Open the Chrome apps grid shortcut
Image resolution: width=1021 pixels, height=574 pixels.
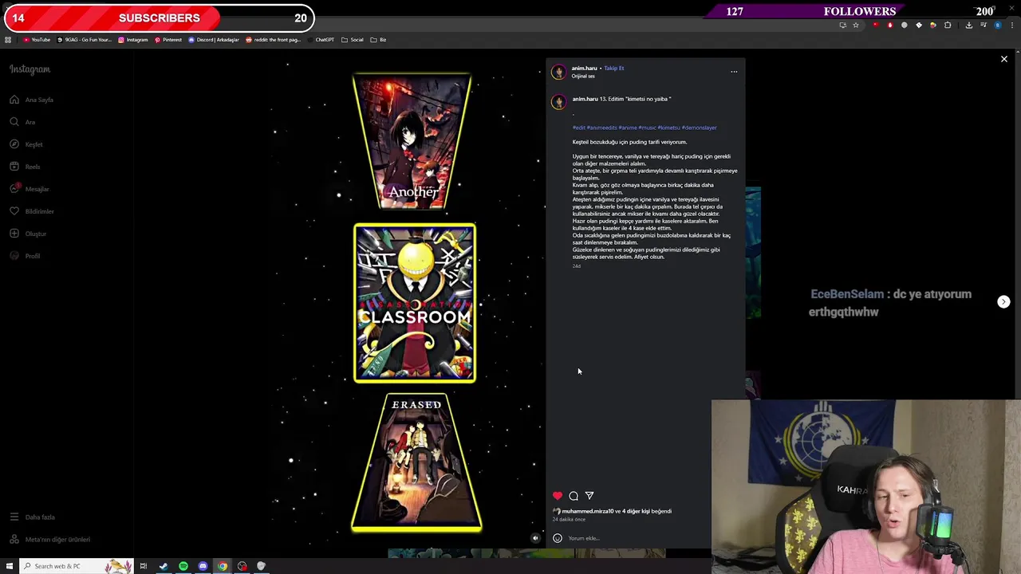(8, 40)
